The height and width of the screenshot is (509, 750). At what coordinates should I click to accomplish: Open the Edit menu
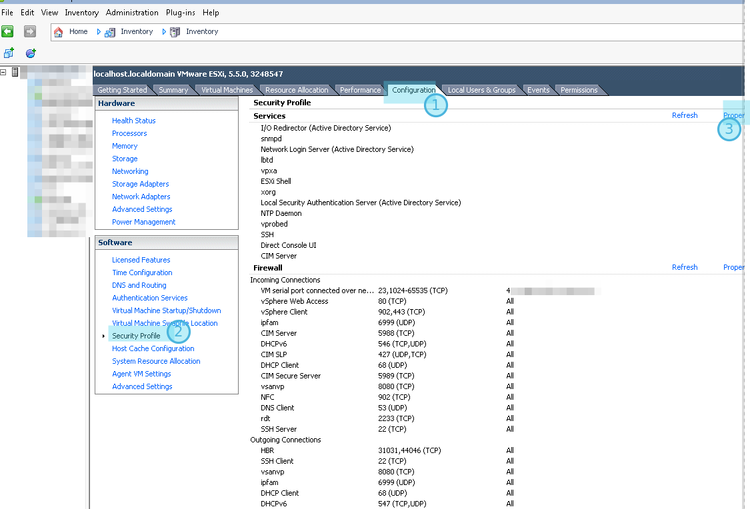coord(27,13)
